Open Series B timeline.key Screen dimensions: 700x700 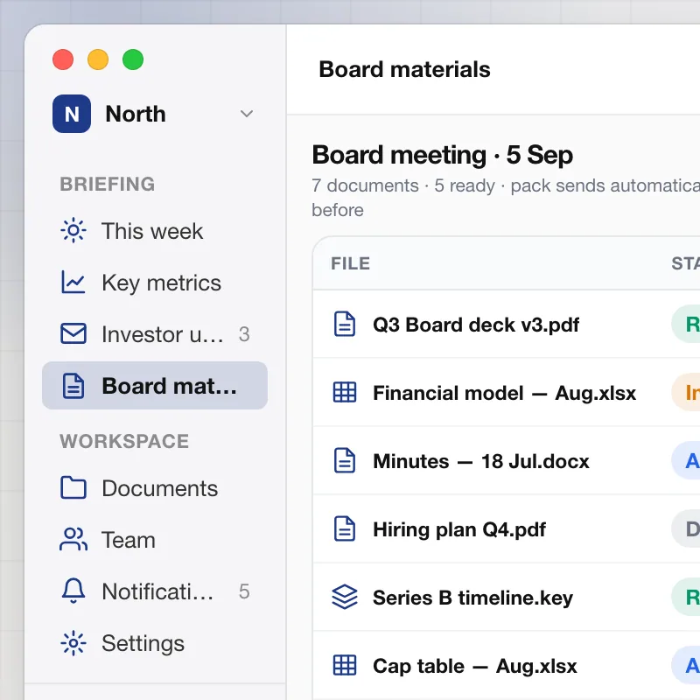[472, 598]
